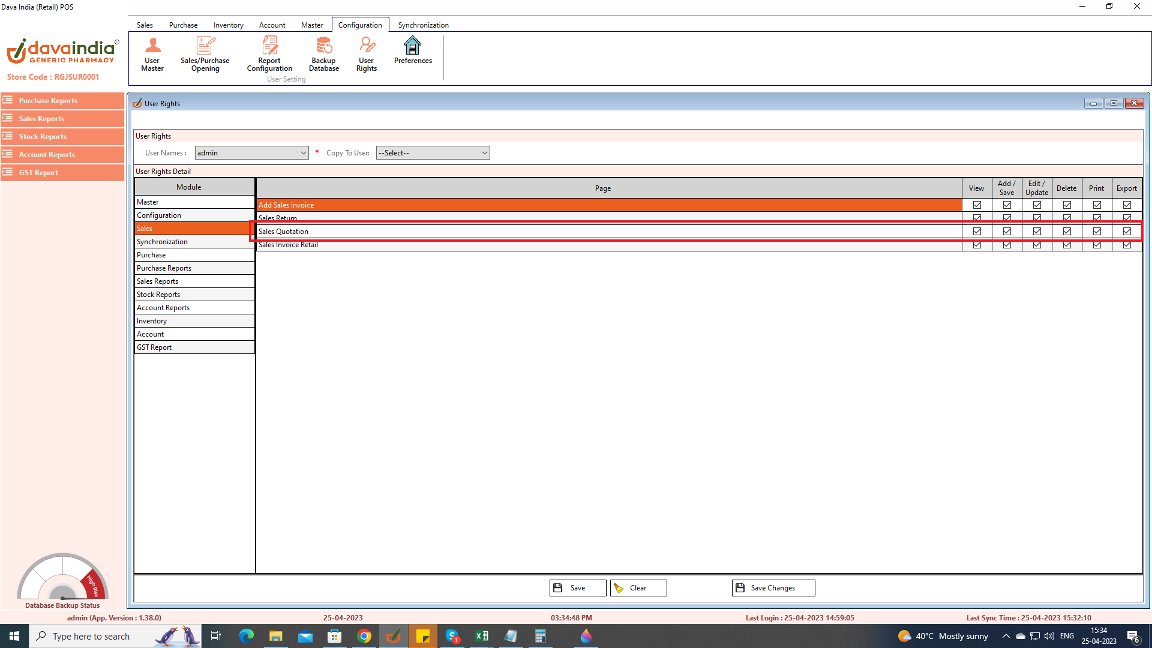
Task: Open the Copy To User dropdown
Action: tap(484, 153)
